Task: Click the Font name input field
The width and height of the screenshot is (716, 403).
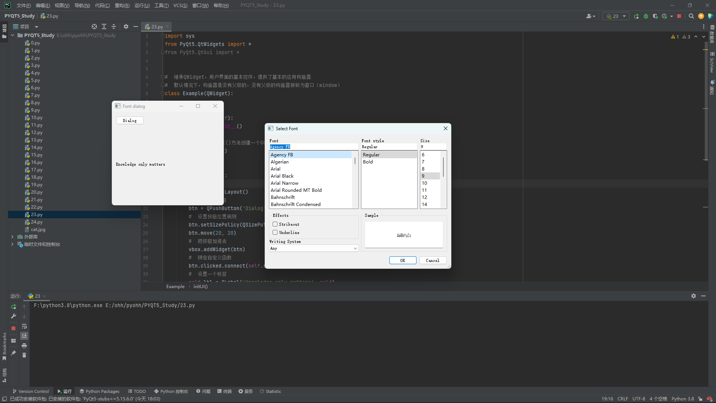Action: tap(313, 147)
